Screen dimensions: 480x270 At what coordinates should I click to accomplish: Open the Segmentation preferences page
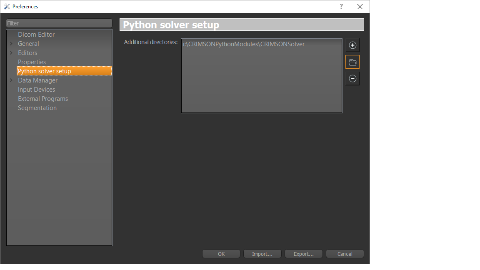pyautogui.click(x=37, y=108)
